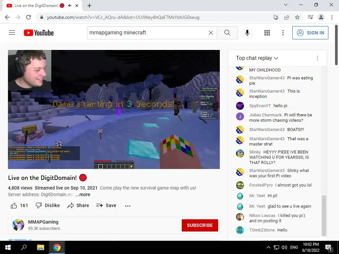Open Chrome's three-dot menu
The width and height of the screenshot is (339, 254).
[332, 17]
